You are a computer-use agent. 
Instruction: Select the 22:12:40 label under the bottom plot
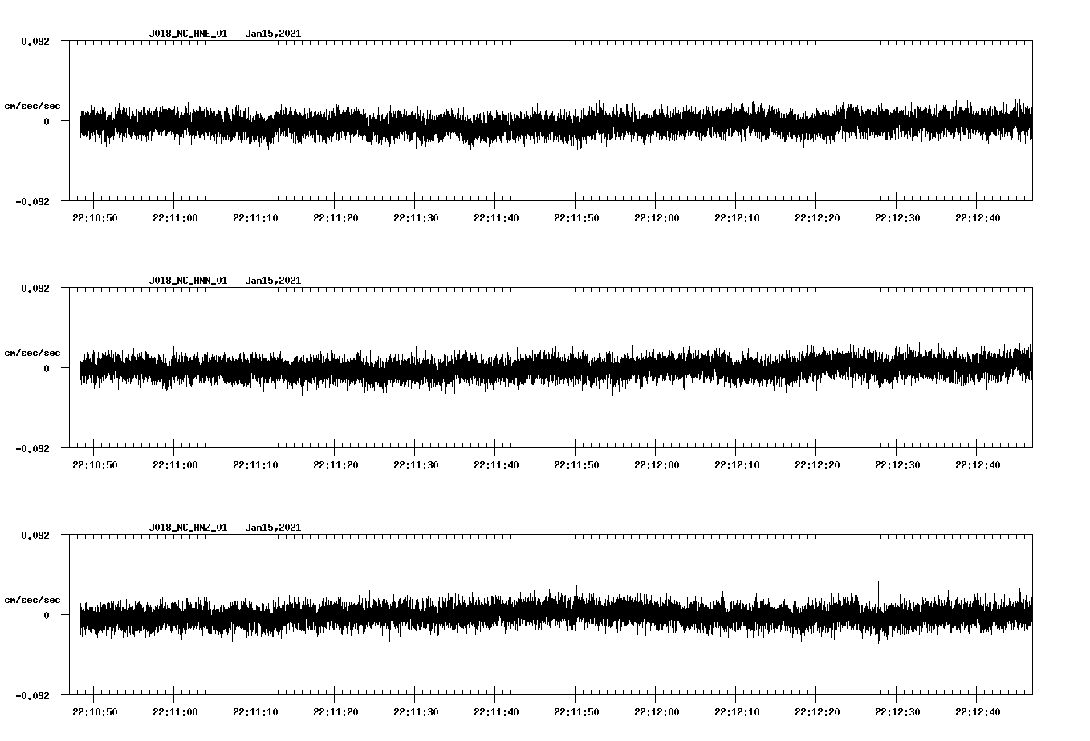978,710
